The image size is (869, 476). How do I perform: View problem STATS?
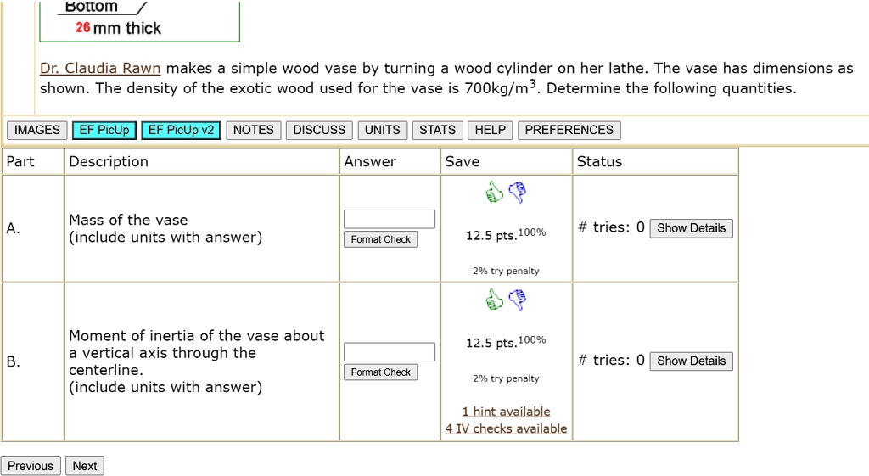coord(437,130)
